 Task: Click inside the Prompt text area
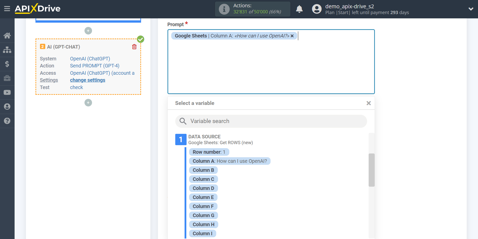[271, 62]
